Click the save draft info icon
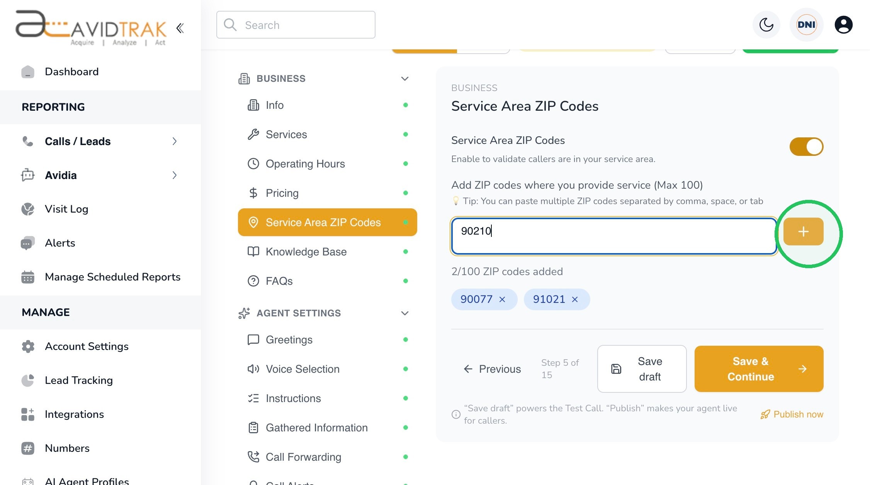870x485 pixels. (456, 414)
